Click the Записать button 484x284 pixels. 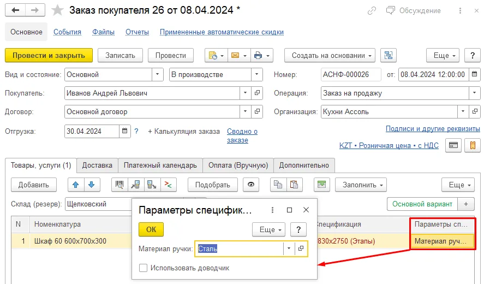click(x=121, y=56)
